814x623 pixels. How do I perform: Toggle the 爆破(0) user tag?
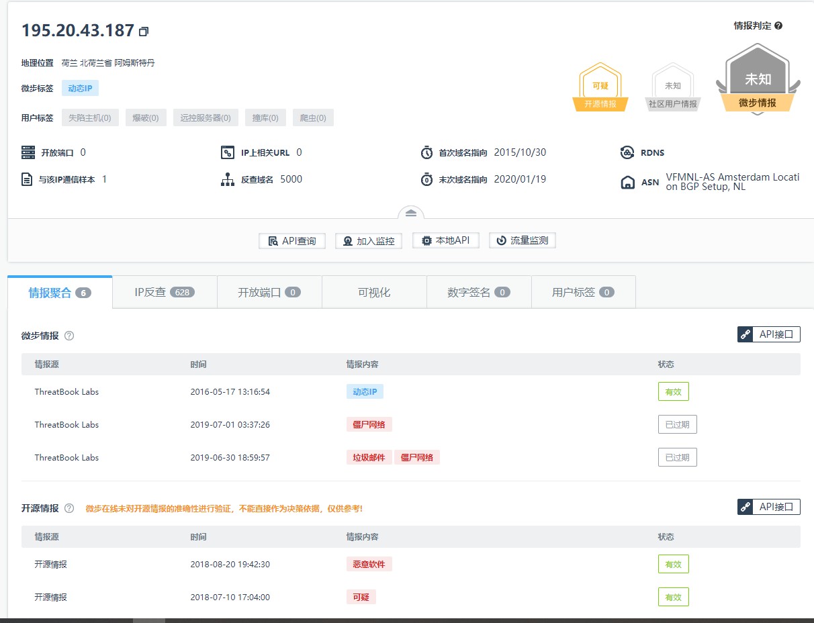pyautogui.click(x=146, y=118)
